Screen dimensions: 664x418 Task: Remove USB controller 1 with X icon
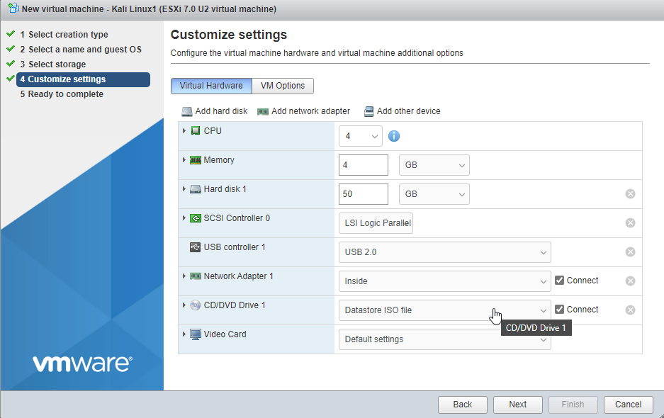(x=630, y=252)
